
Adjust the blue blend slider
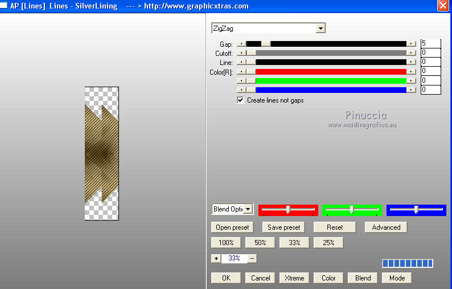[416, 210]
